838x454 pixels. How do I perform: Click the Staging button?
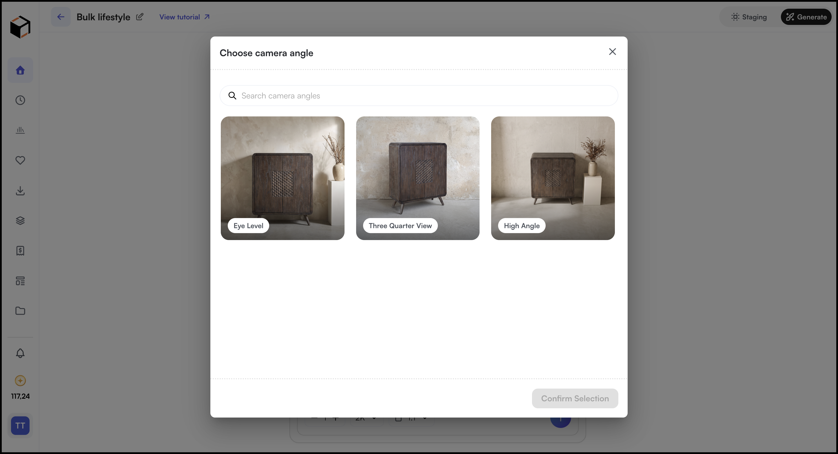(749, 17)
